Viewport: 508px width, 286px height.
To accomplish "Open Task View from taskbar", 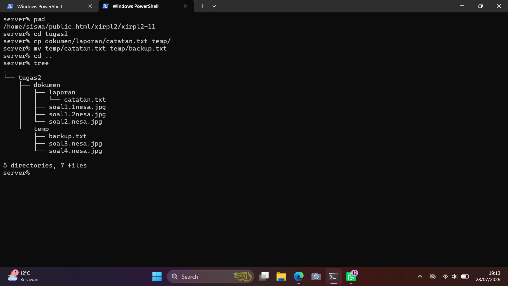I will tap(264, 277).
